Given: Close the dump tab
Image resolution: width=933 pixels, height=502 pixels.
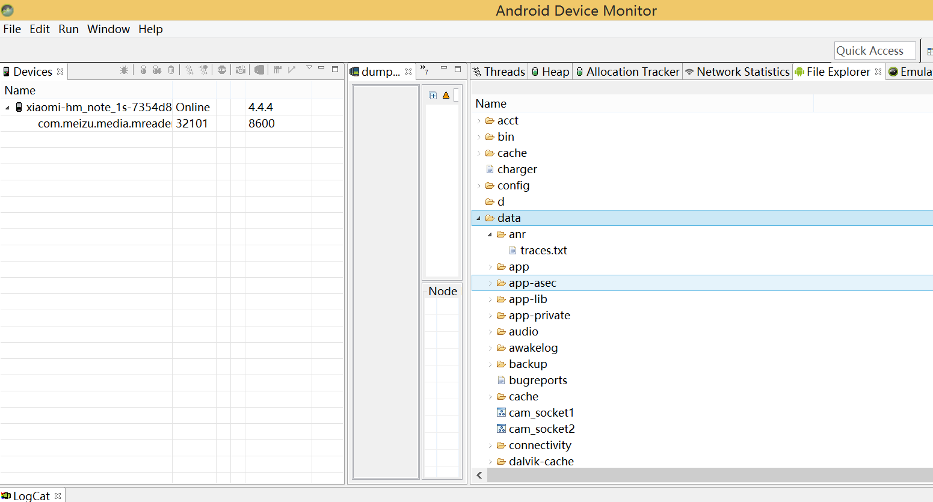Looking at the screenshot, I should 408,72.
